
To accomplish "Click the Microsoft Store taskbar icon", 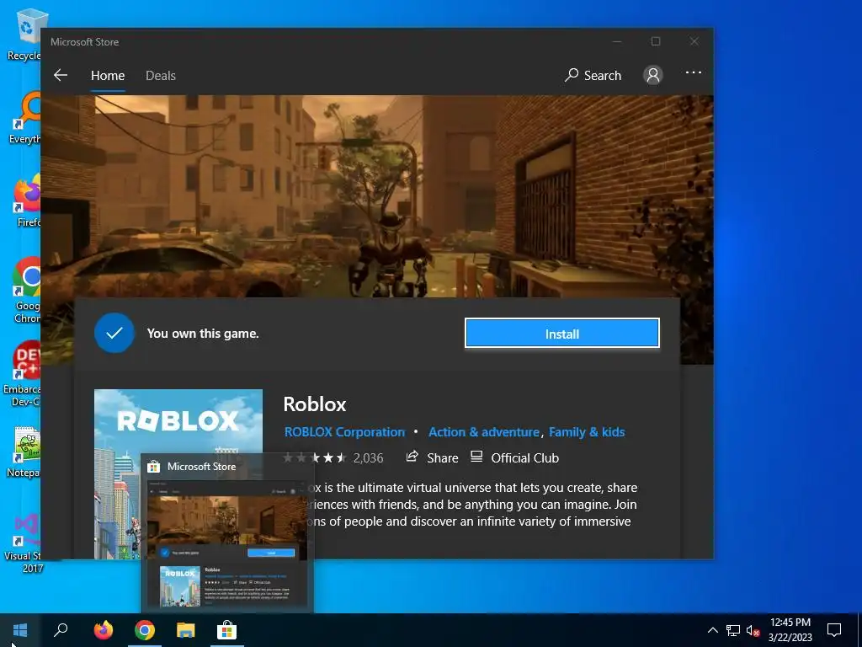I will (x=226, y=630).
